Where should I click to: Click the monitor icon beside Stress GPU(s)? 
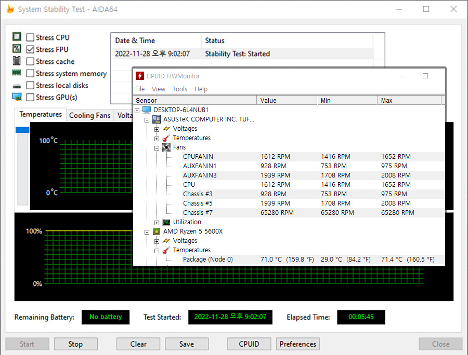[17, 97]
